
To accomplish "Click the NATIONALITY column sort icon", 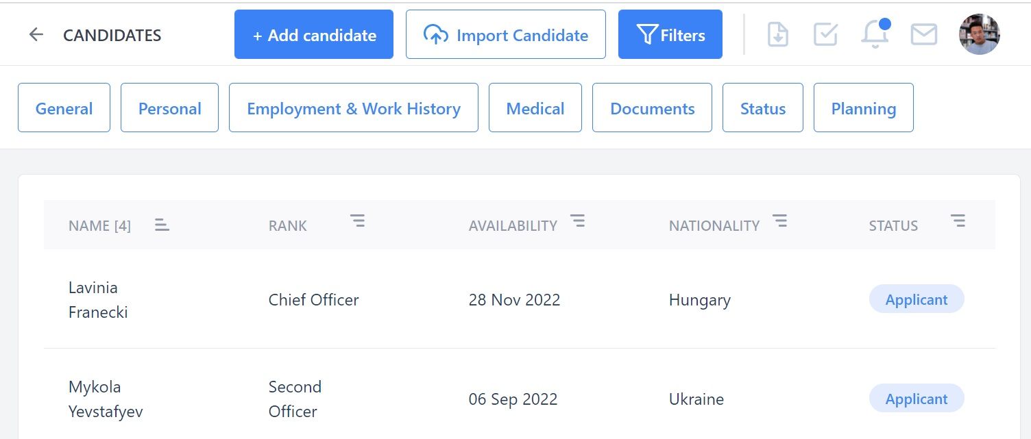I will (x=779, y=221).
